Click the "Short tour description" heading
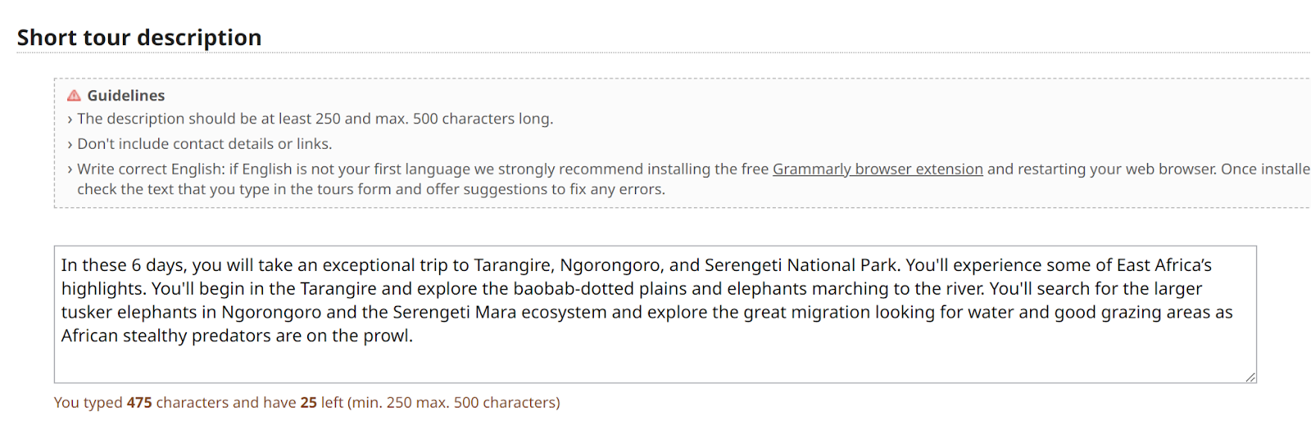Image resolution: width=1311 pixels, height=446 pixels. (139, 38)
